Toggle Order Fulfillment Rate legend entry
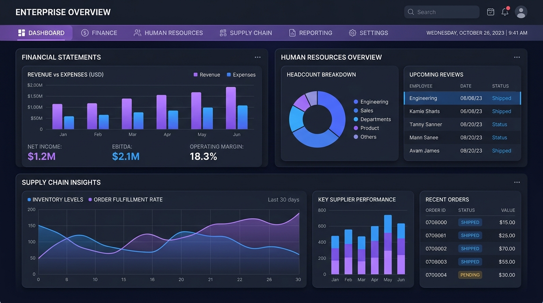Screen dimensions: 543x303 click(x=125, y=200)
